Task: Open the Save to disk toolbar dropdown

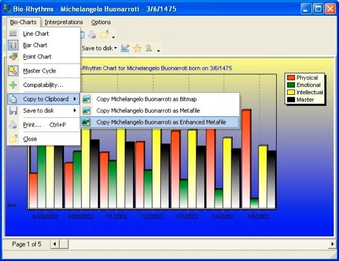Action: click(x=100, y=48)
